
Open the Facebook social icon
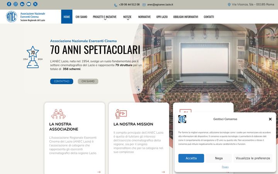point(9,4)
